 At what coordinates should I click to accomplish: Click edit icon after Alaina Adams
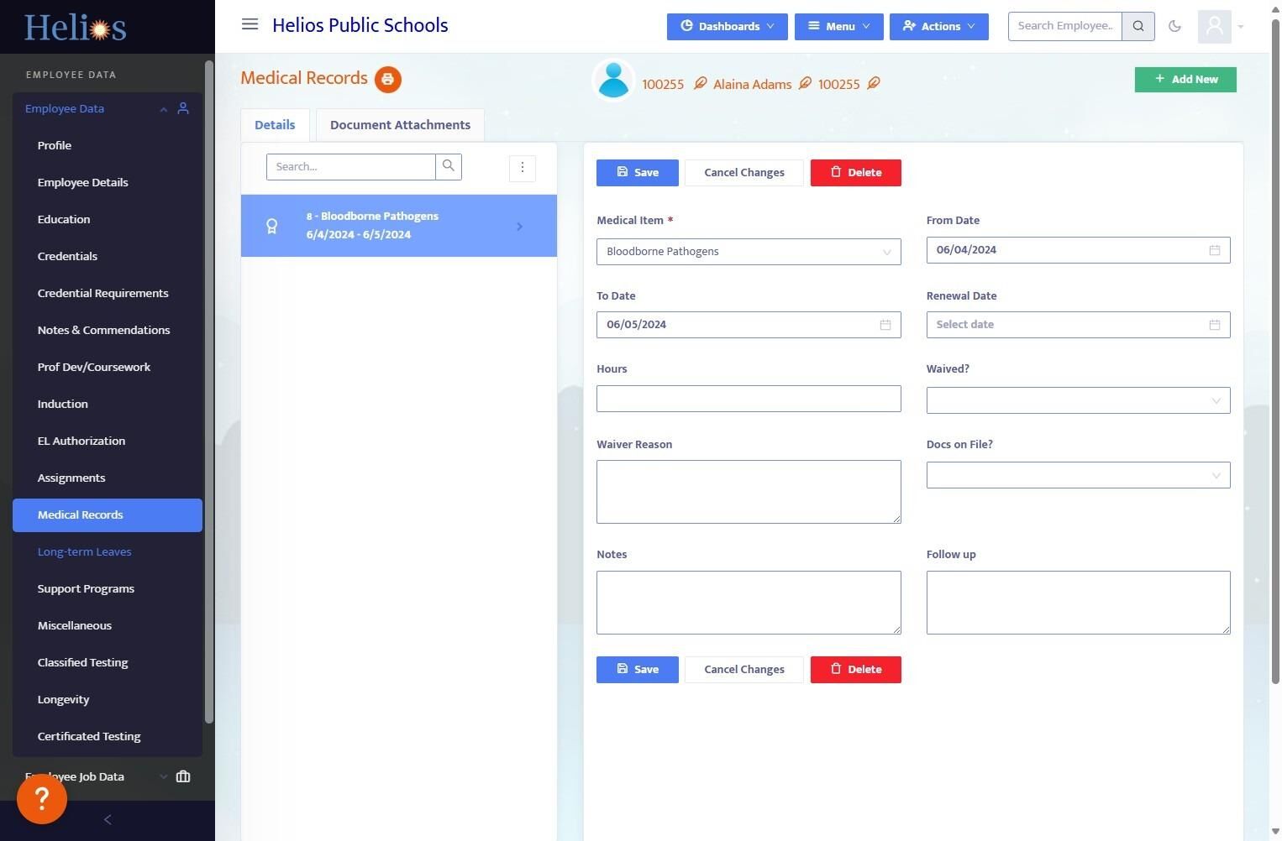coord(805,83)
